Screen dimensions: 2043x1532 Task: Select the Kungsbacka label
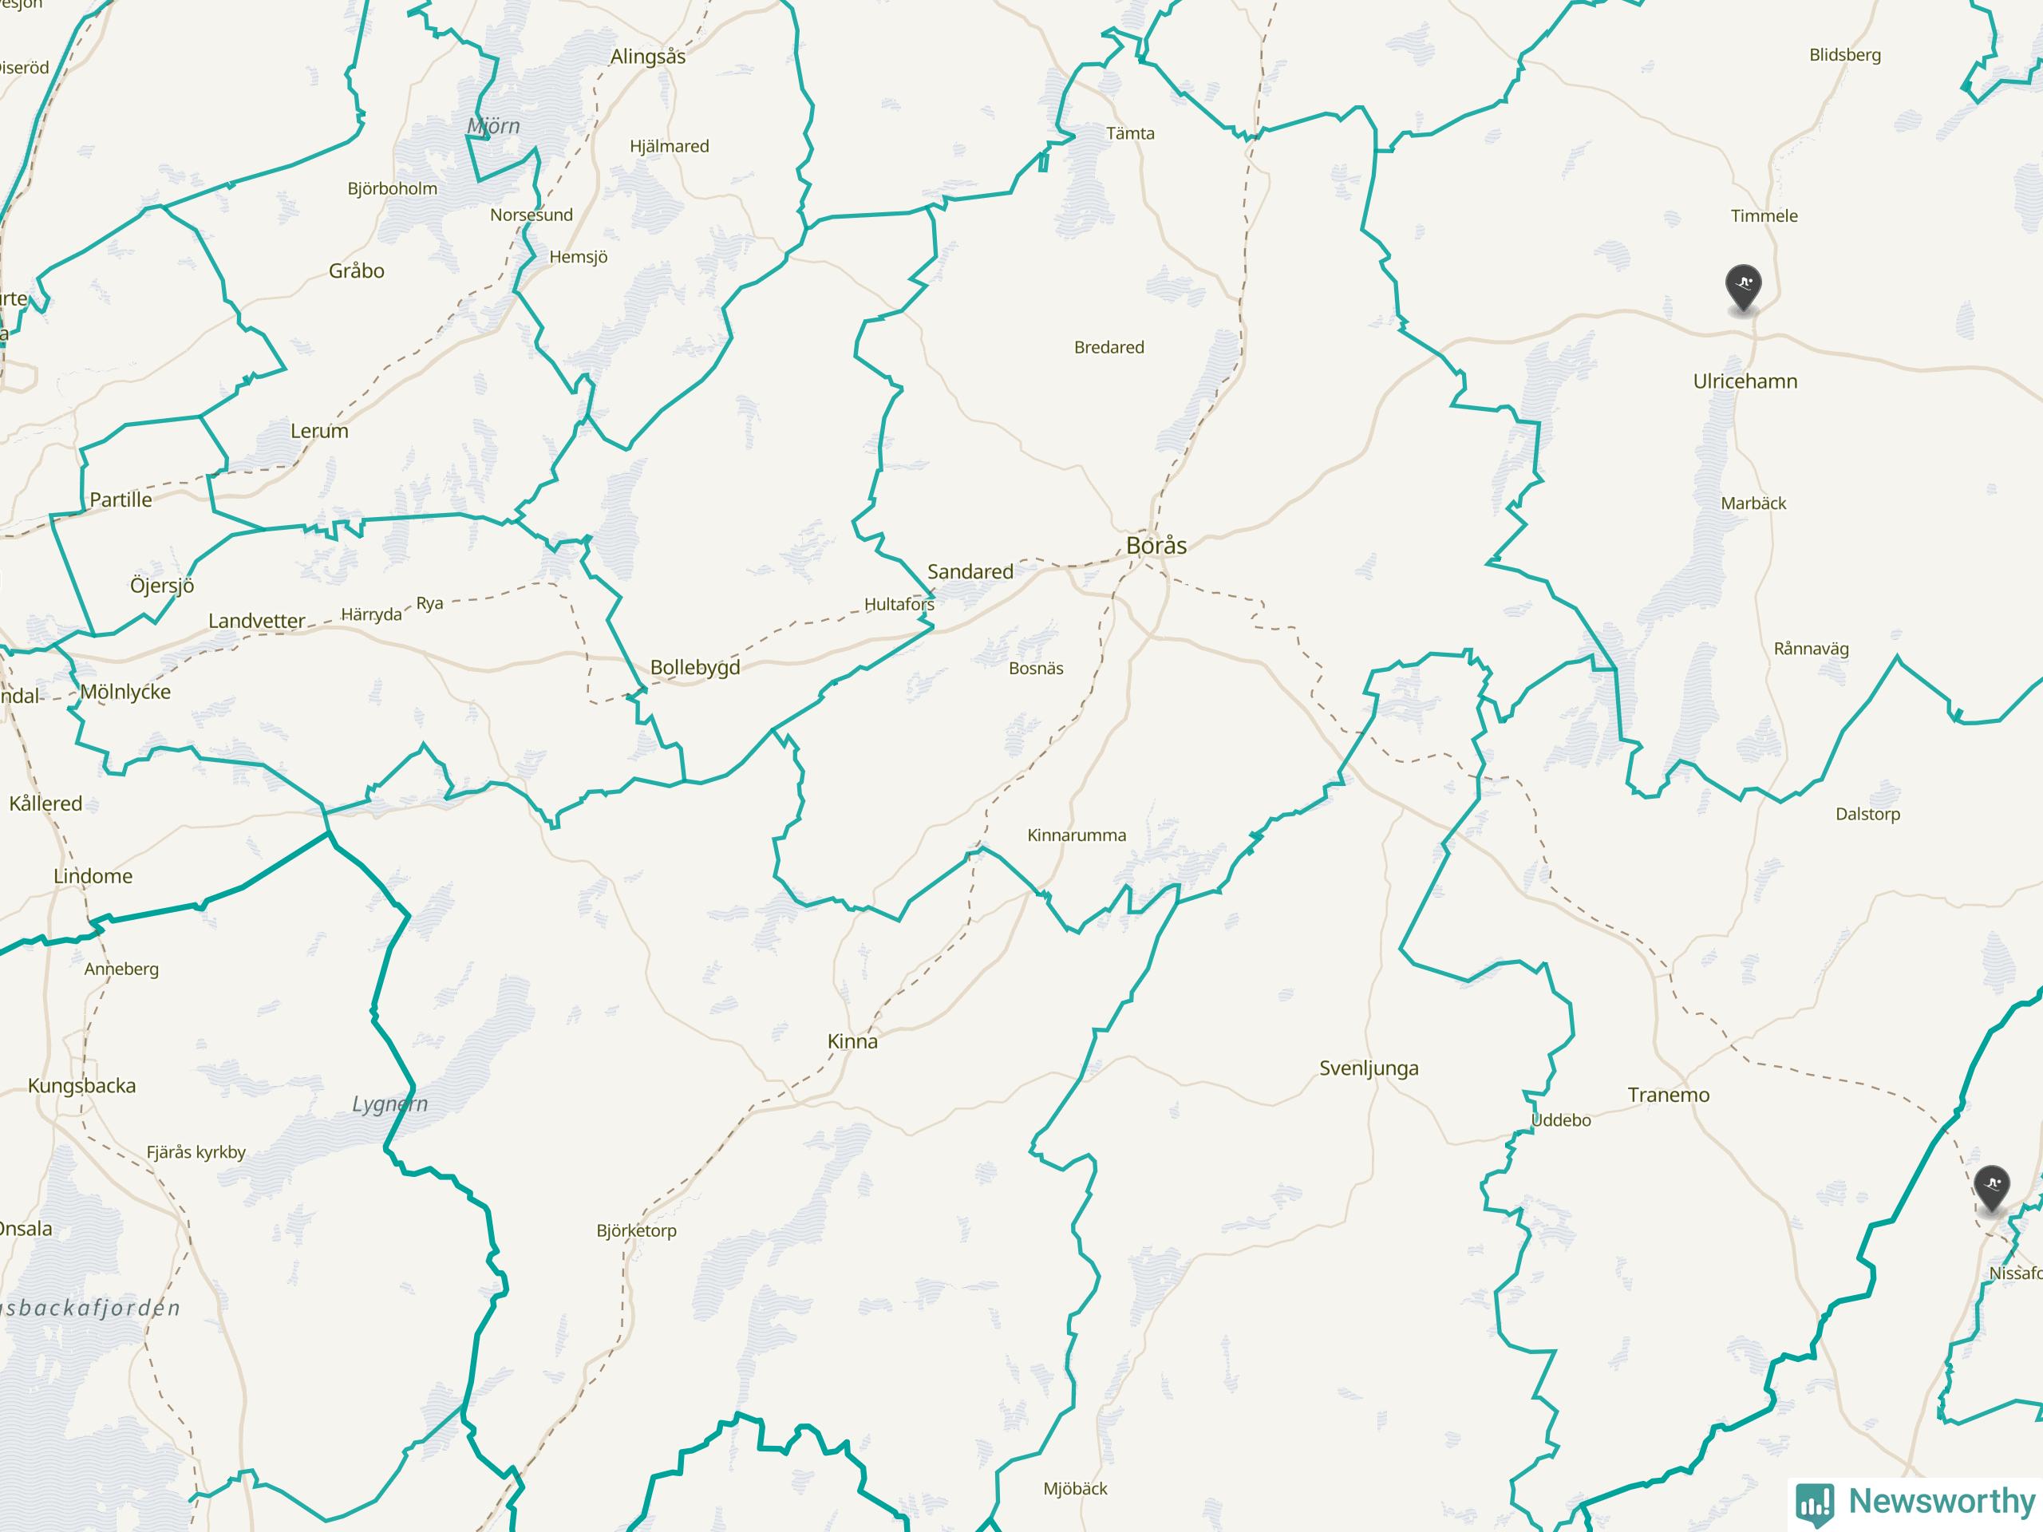82,1086
